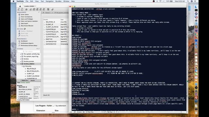Viewport: 209px width, 117px height.
Task: Click the create new schema toolbar icon
Action: tap(31, 9)
